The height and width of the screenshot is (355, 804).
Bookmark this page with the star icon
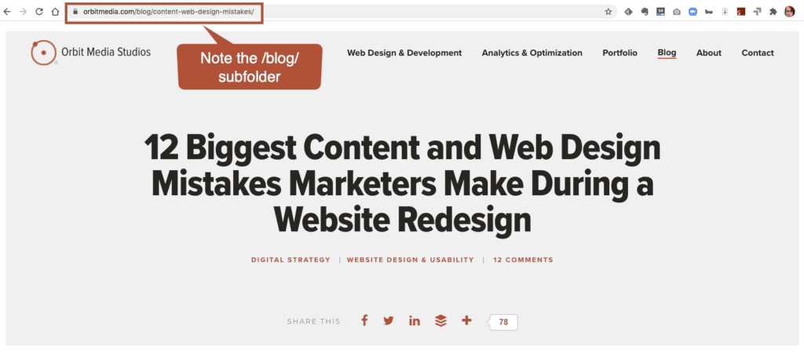coord(608,12)
